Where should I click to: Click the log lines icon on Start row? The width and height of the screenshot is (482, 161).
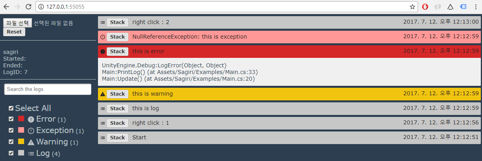click(103, 138)
